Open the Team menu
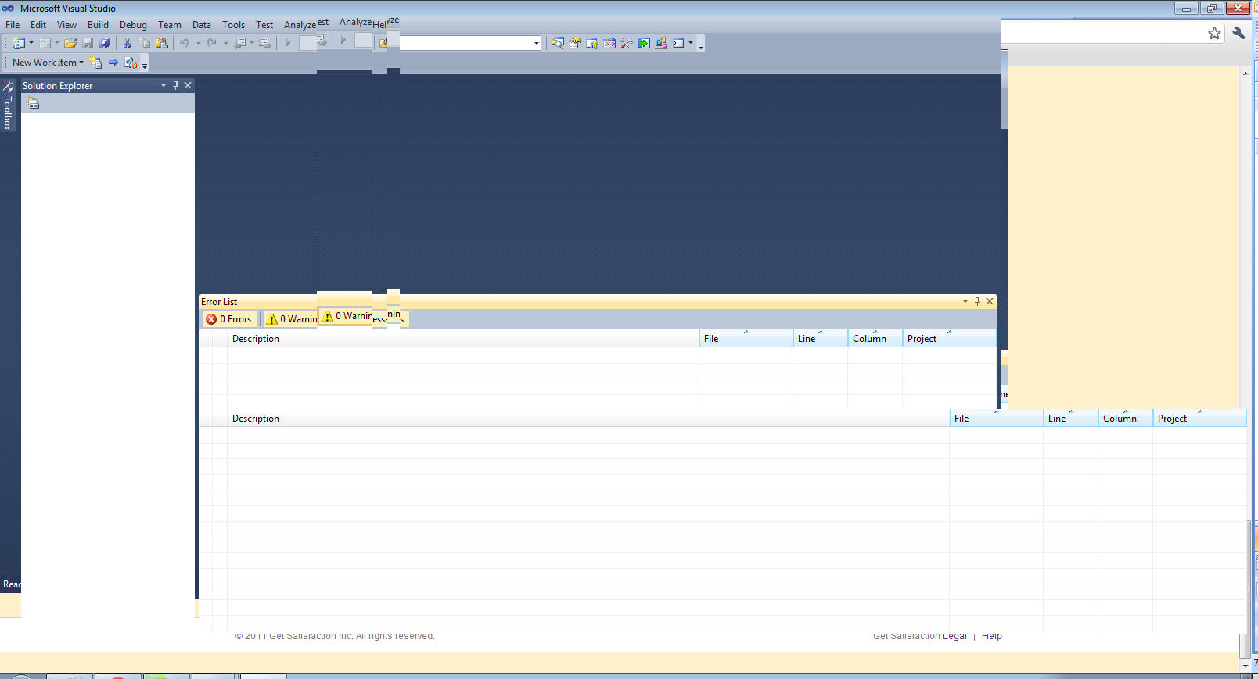Viewport: 1258px width, 679px height. tap(170, 25)
